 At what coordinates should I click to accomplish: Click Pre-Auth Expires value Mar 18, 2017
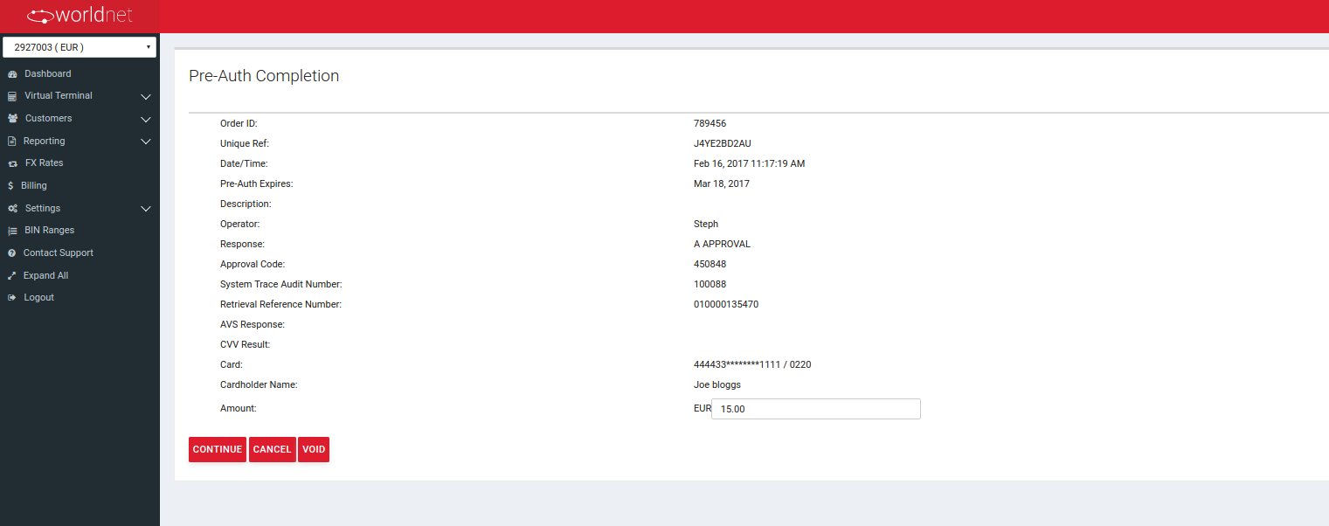click(722, 183)
